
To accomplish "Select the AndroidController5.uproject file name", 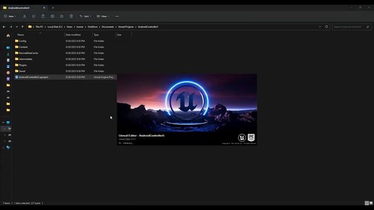I will (x=34, y=77).
